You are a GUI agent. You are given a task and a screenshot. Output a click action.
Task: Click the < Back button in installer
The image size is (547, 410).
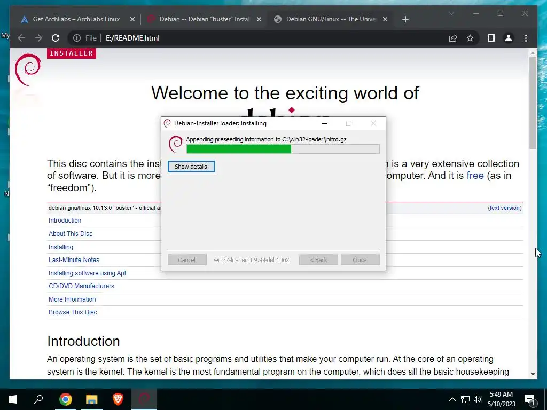tap(318, 260)
